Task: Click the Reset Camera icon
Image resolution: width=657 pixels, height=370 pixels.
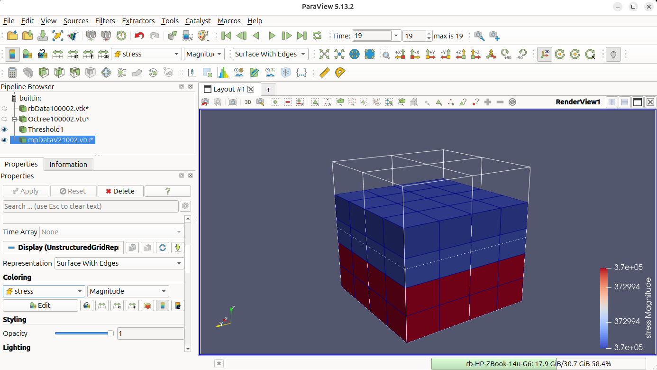Action: point(324,54)
